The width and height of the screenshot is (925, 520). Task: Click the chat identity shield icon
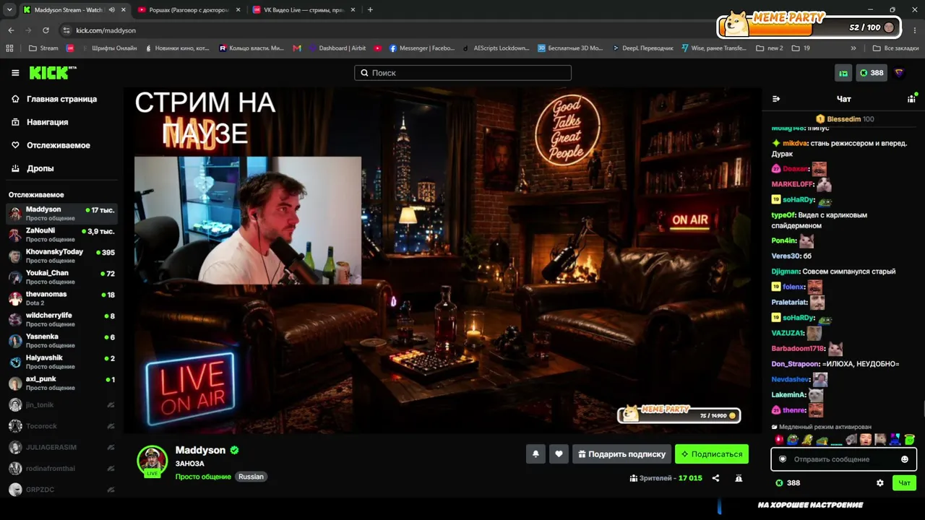pyautogui.click(x=783, y=459)
